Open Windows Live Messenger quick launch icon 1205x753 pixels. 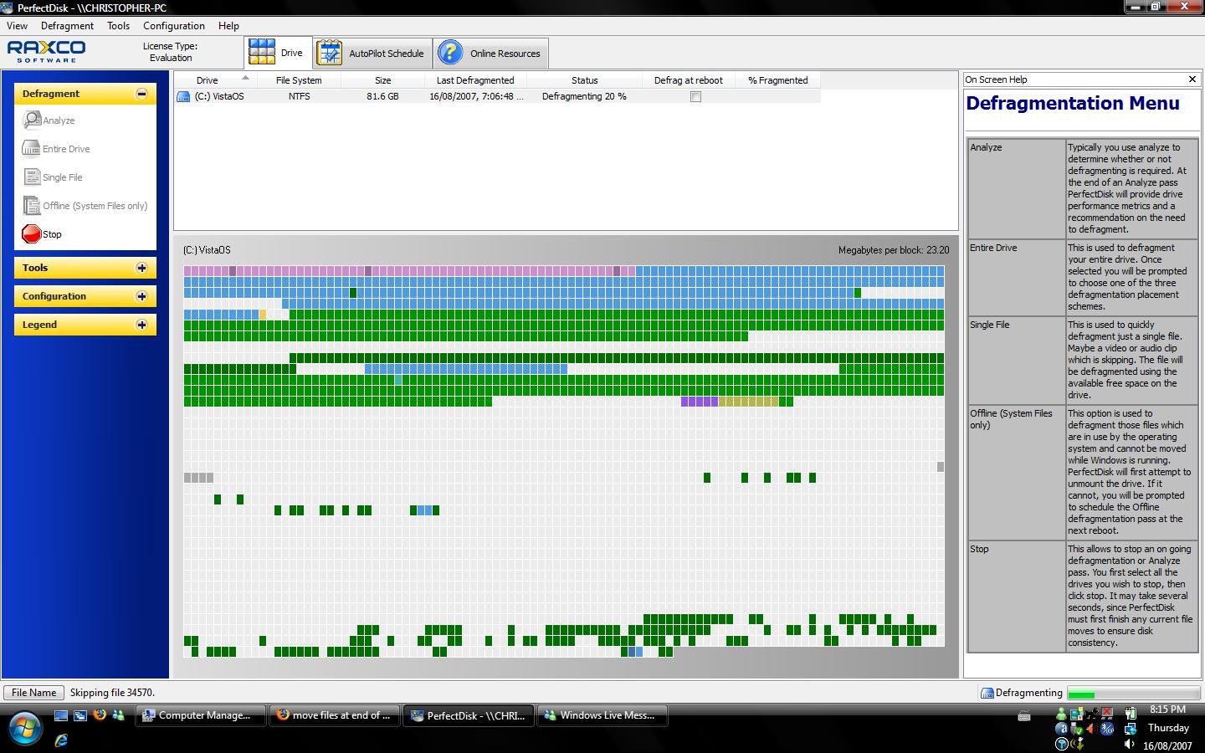click(119, 715)
